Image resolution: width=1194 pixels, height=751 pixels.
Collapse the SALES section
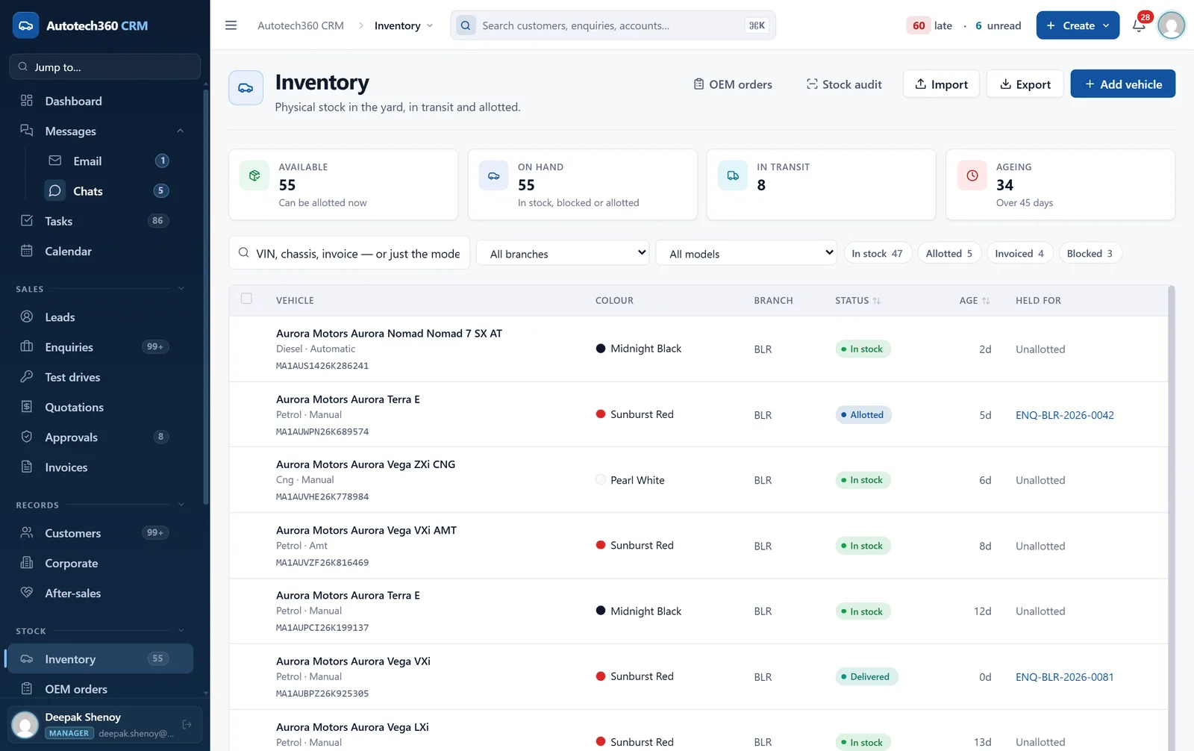[x=181, y=289]
